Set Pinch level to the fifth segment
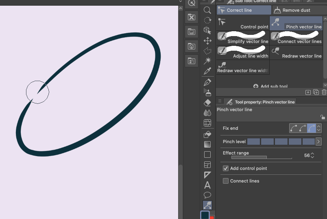327x219 pixels. tap(309, 142)
